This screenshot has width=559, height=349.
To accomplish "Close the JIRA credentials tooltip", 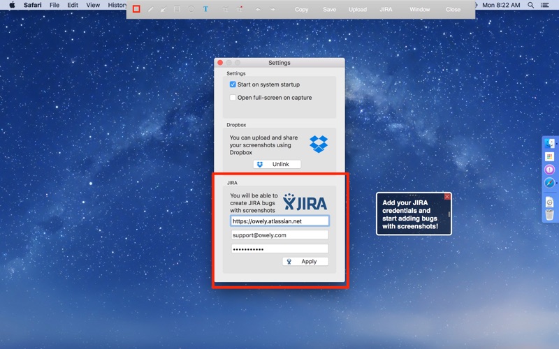I will coord(447,197).
